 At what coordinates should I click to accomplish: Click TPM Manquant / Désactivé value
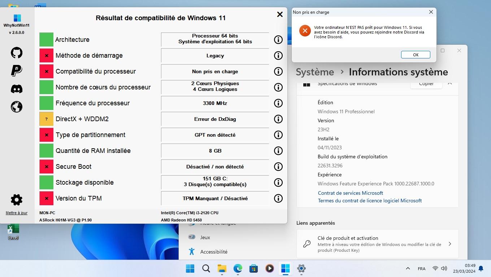click(215, 198)
